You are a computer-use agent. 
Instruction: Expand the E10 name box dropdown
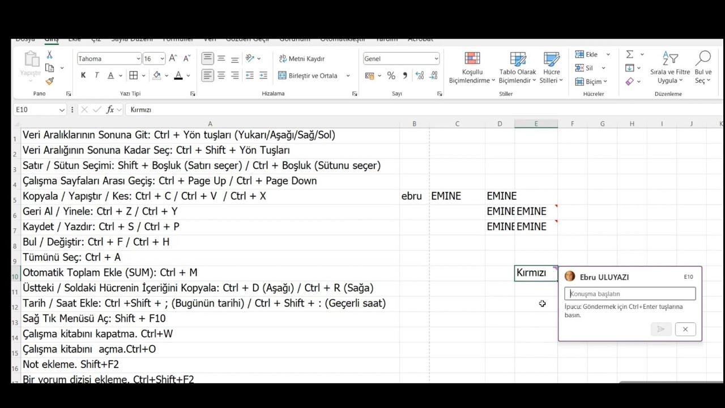click(61, 109)
